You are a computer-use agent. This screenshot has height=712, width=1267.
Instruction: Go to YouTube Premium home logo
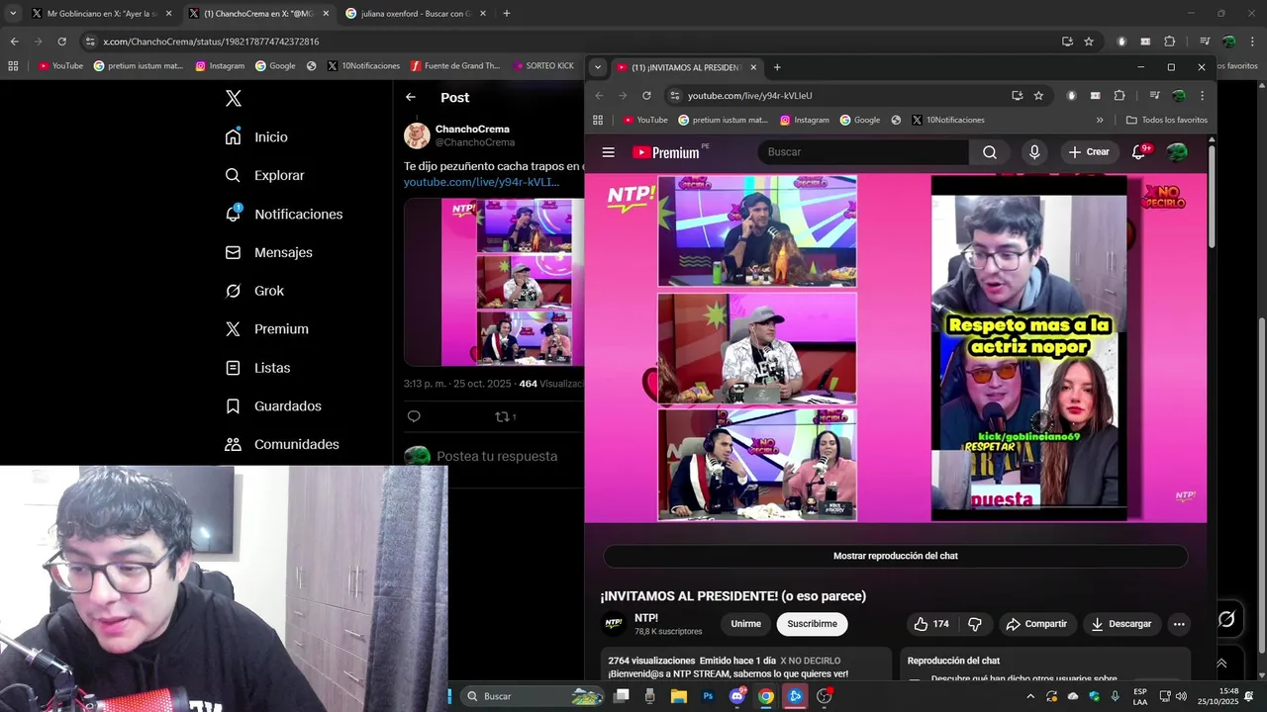point(666,152)
